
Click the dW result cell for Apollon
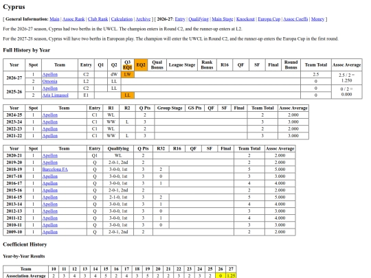click(114, 74)
